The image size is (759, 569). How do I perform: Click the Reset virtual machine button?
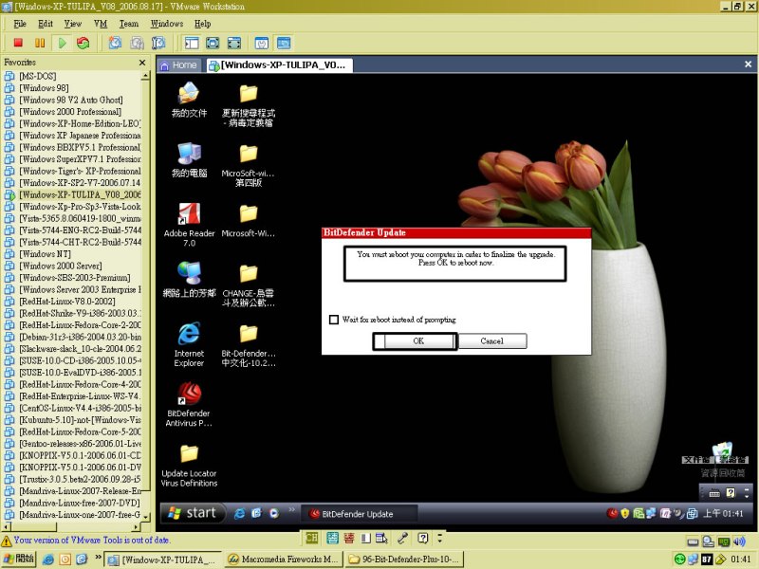pyautogui.click(x=83, y=43)
